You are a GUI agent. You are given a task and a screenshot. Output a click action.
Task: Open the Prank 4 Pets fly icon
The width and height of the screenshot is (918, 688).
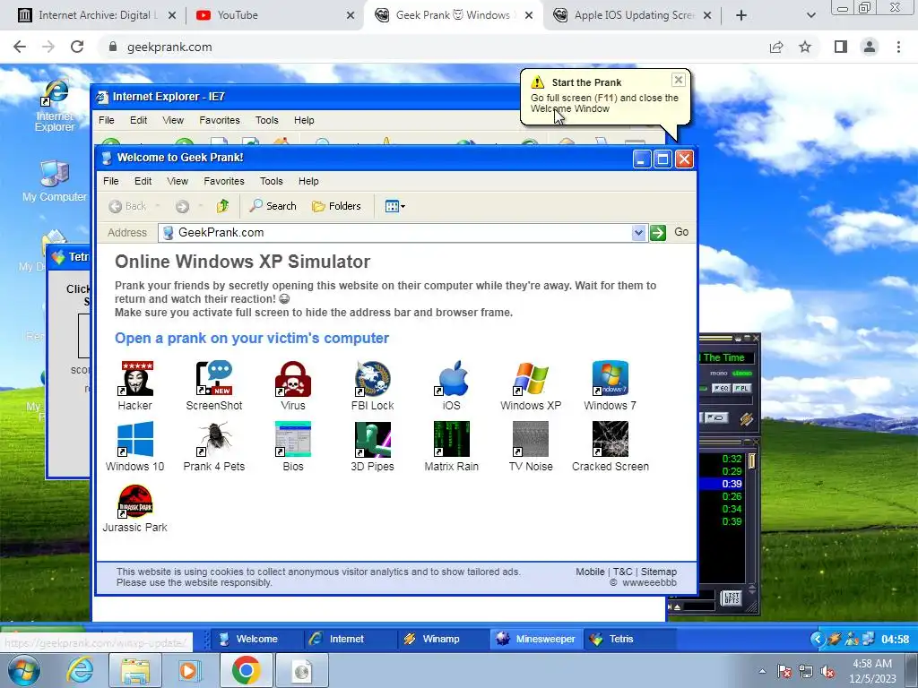(x=213, y=446)
